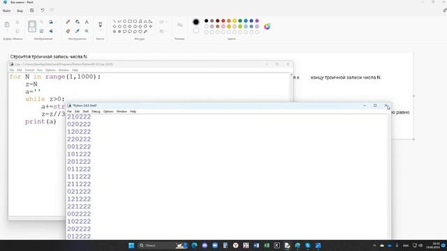
Task: Open Microsoft Edge from the taskbar
Action: 194,245
